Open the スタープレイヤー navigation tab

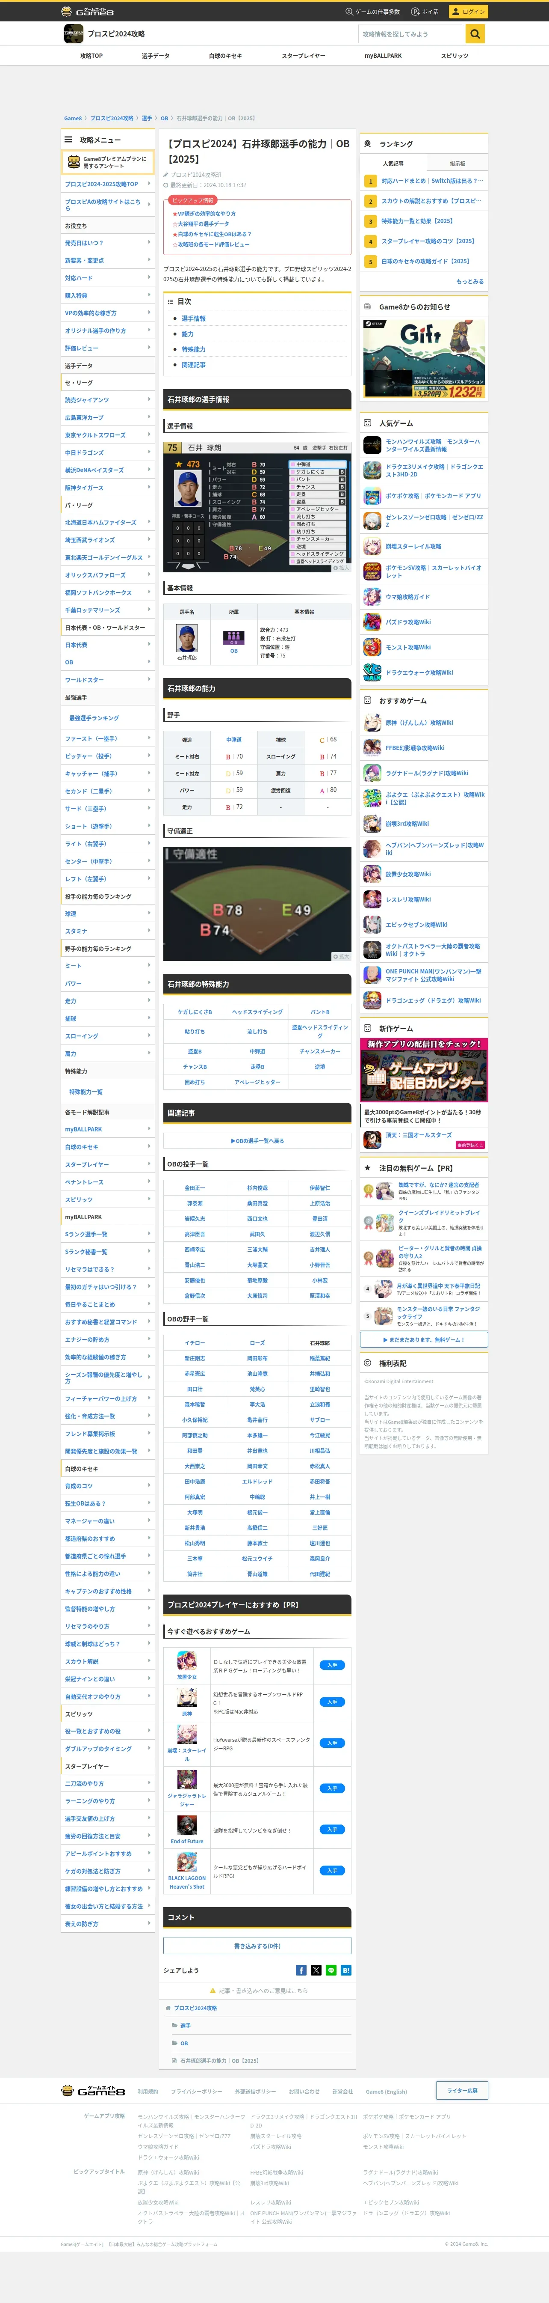click(304, 55)
